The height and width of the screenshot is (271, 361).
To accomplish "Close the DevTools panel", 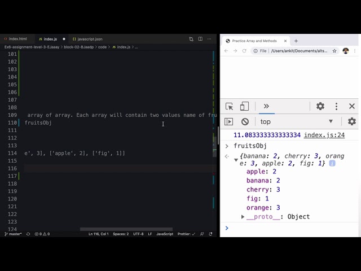I will [352, 106].
